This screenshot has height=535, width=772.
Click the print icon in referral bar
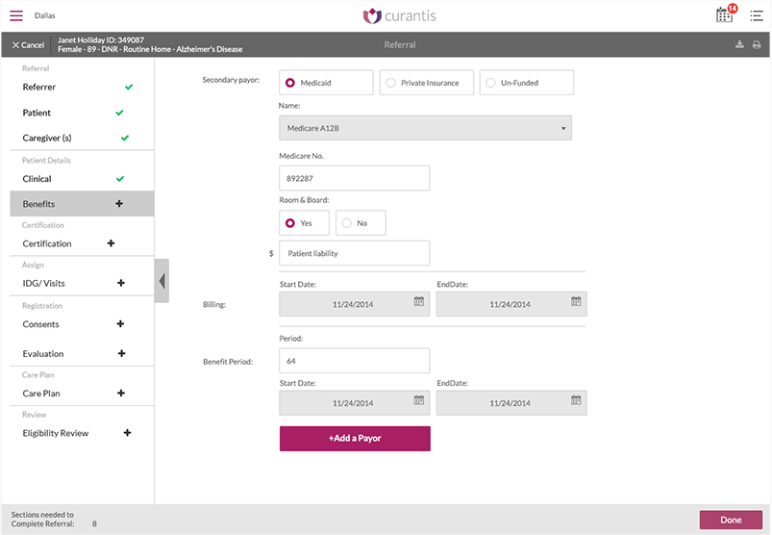pos(757,45)
